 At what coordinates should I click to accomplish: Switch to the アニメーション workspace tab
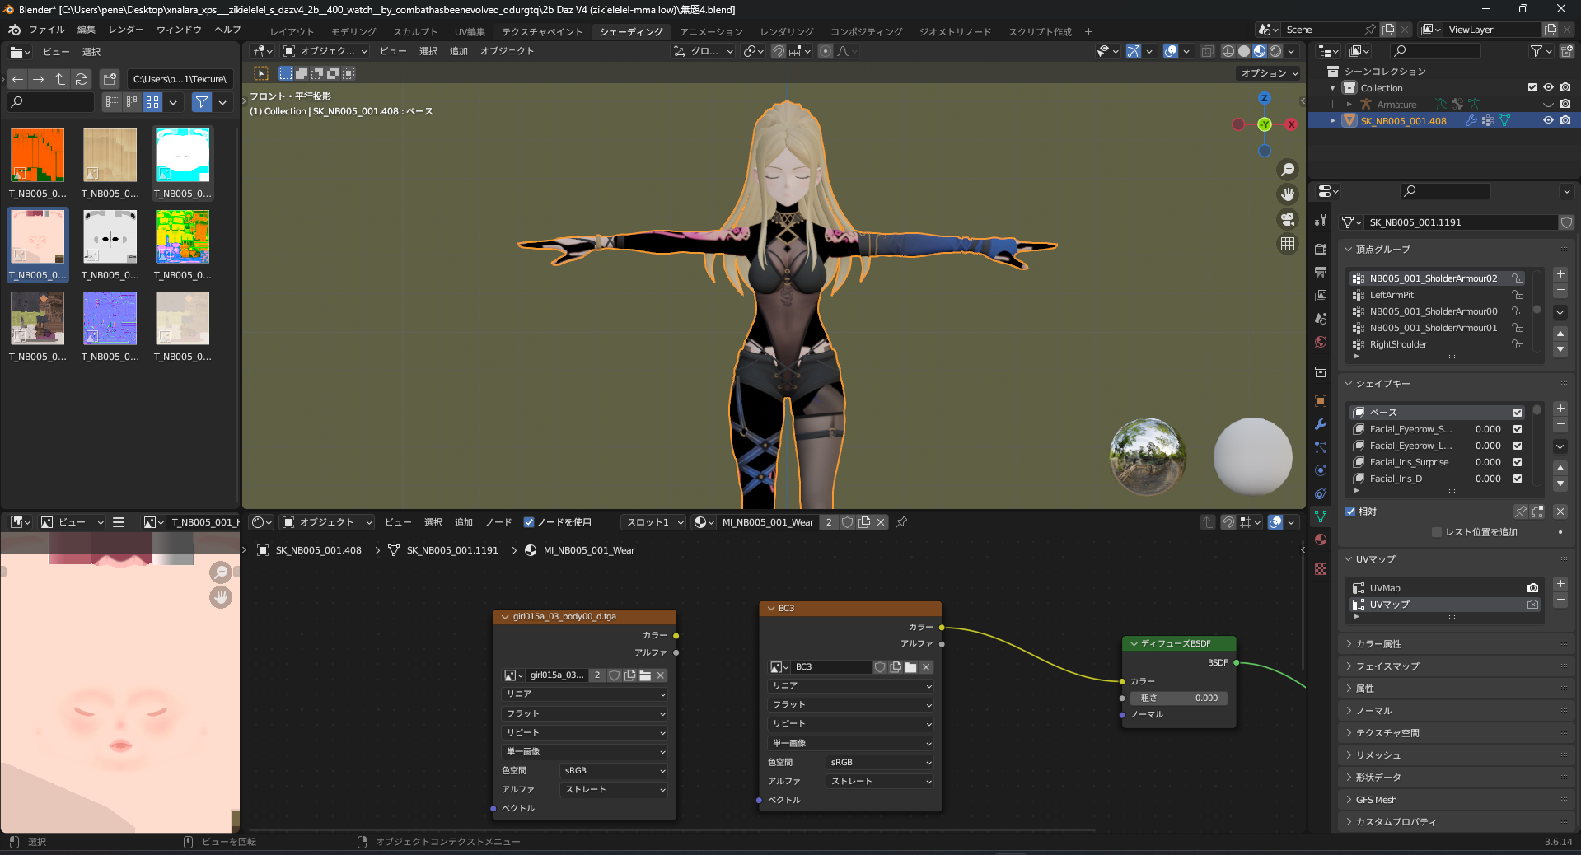711,32
